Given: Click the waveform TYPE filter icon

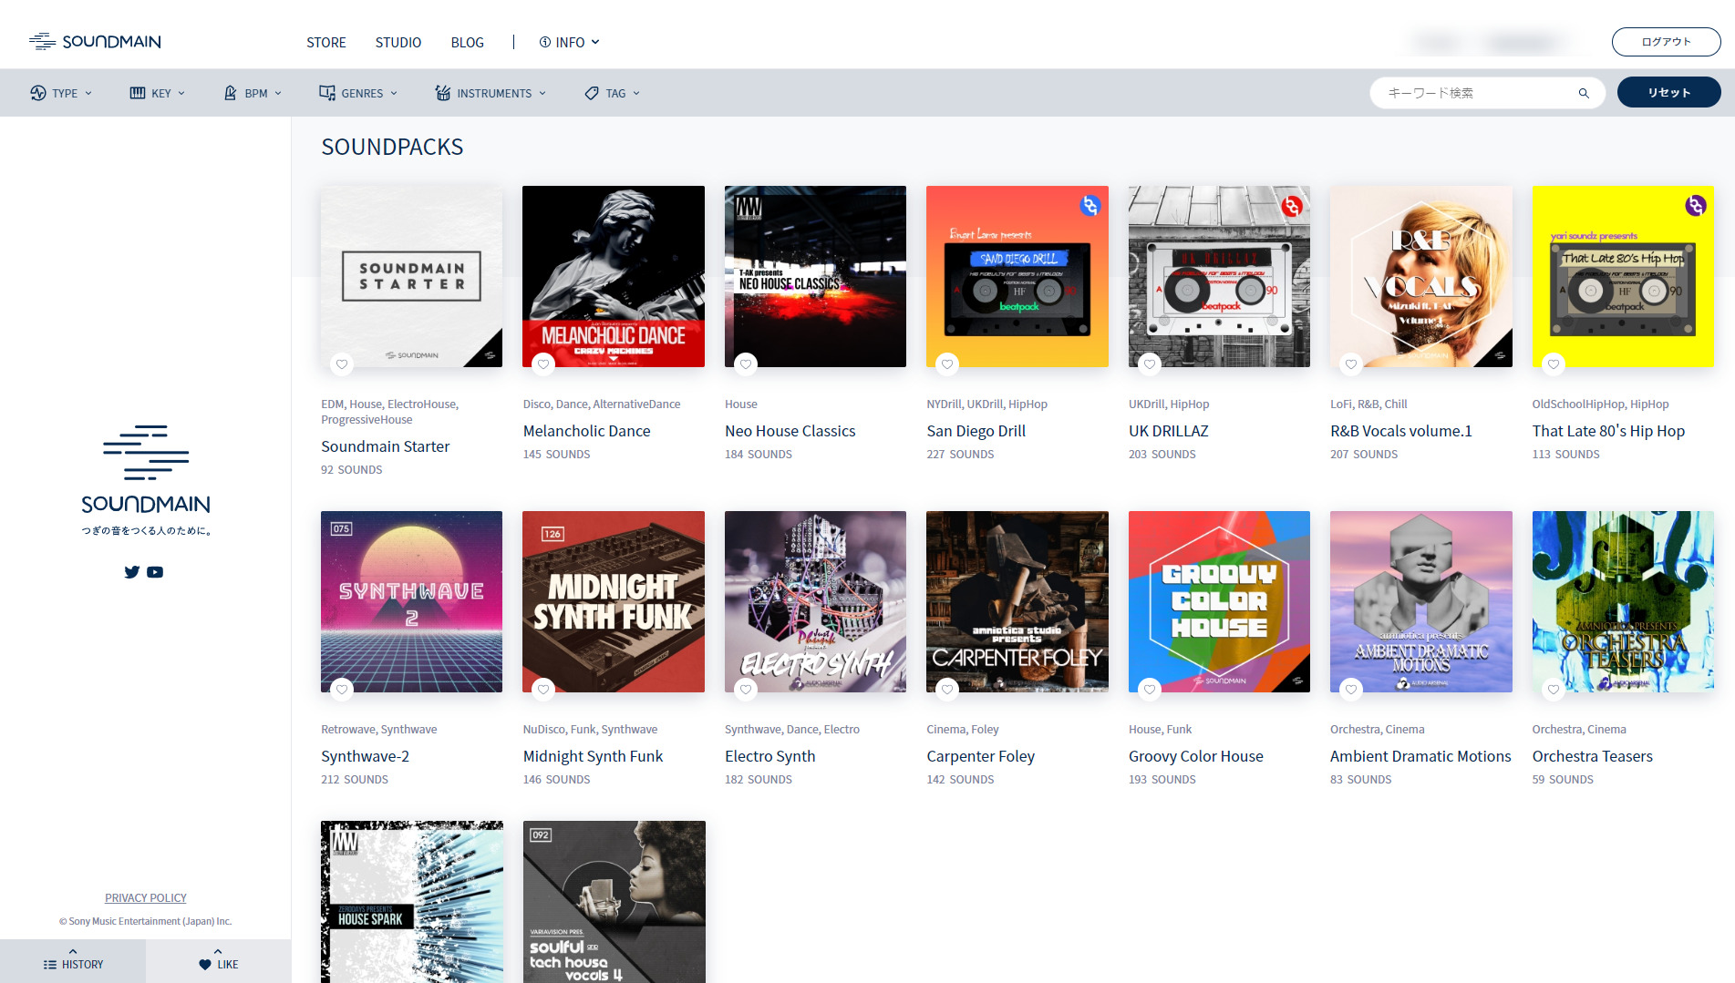Looking at the screenshot, I should [38, 93].
